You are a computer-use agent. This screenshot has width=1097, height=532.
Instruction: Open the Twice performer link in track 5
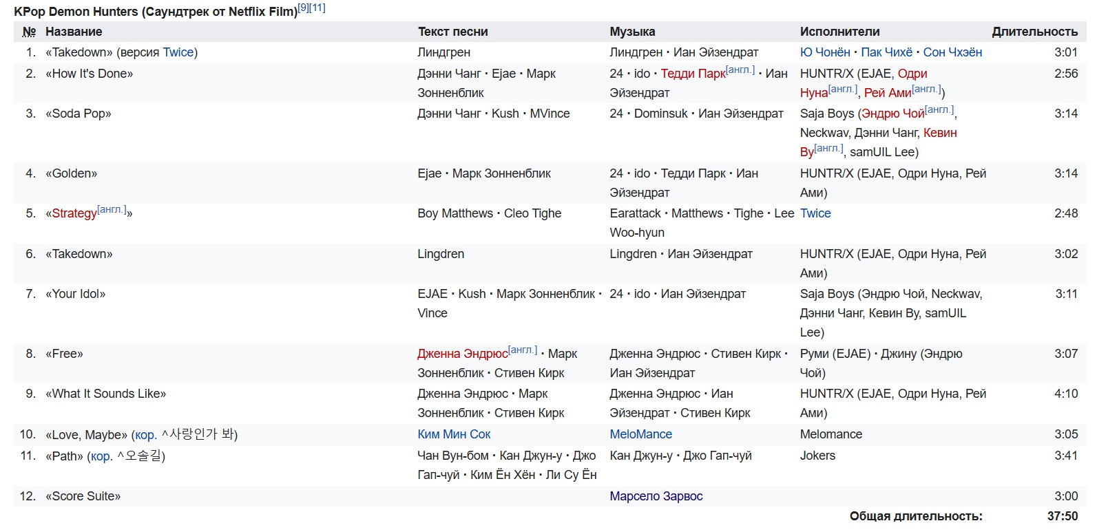point(815,213)
